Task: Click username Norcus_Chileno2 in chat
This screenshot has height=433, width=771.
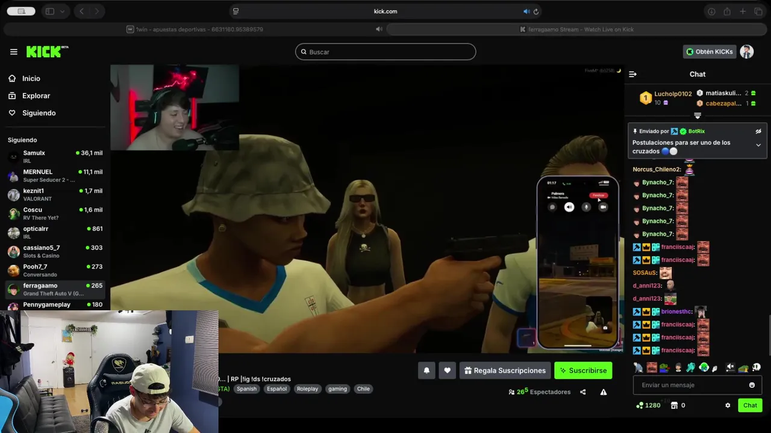Action: 657,170
